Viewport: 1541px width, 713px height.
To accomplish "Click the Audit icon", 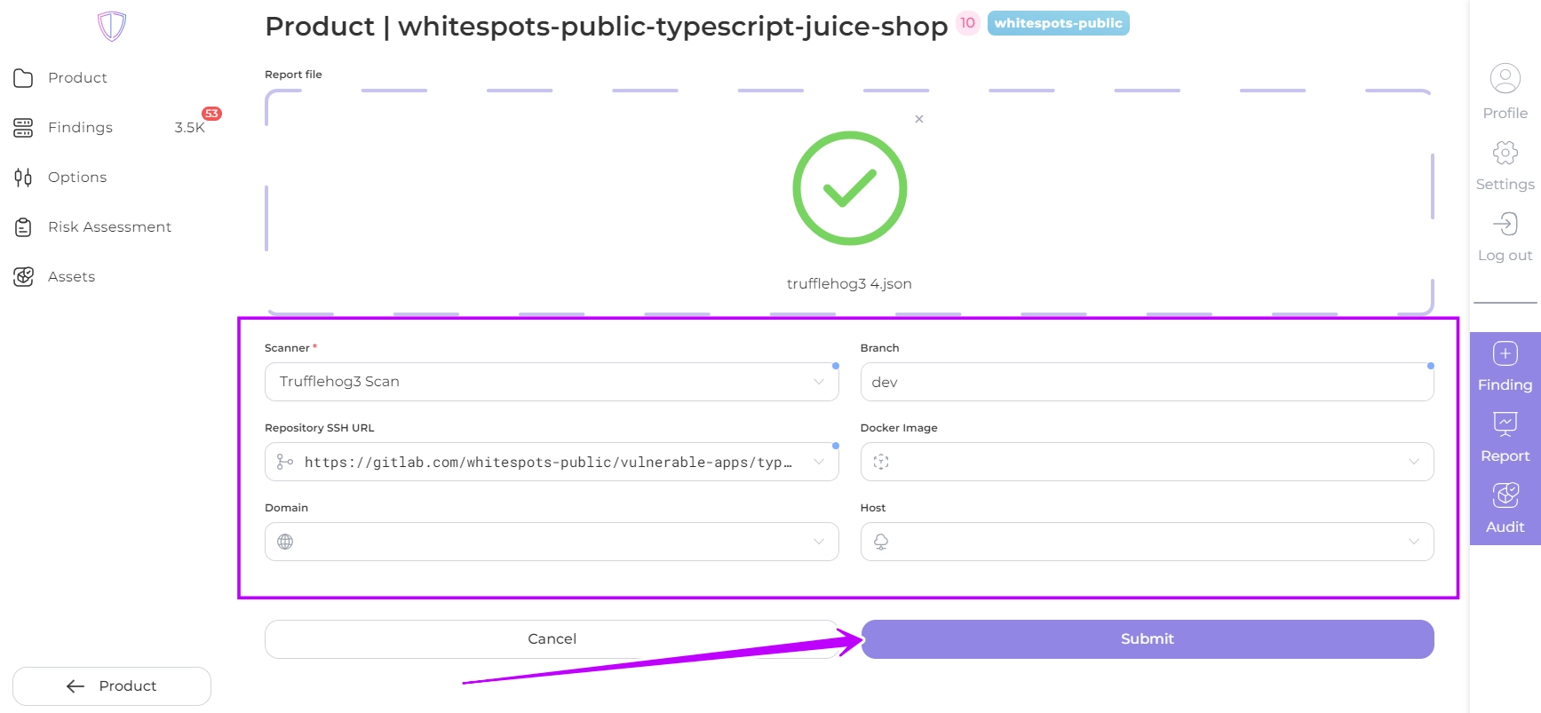I will 1505,496.
